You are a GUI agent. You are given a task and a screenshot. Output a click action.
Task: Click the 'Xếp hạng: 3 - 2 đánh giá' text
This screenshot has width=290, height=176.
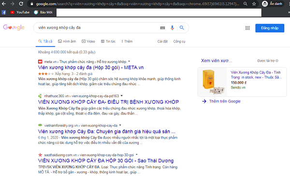pyautogui.click(x=73, y=74)
